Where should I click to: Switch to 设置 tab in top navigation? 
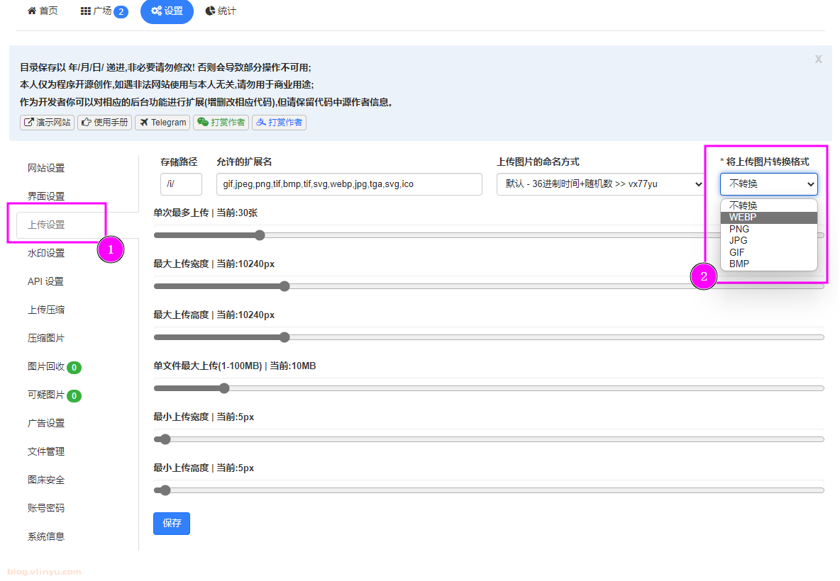click(167, 11)
